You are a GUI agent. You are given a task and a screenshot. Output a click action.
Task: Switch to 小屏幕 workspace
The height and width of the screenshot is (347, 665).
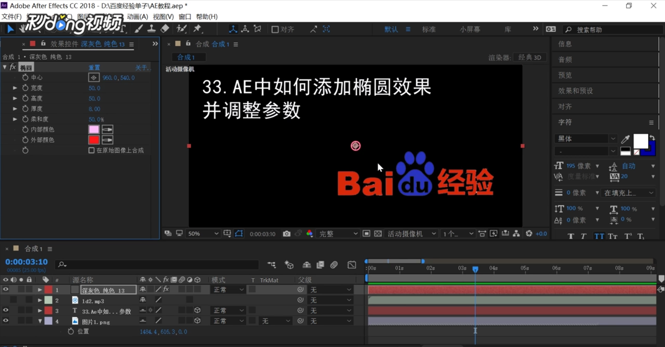(470, 30)
